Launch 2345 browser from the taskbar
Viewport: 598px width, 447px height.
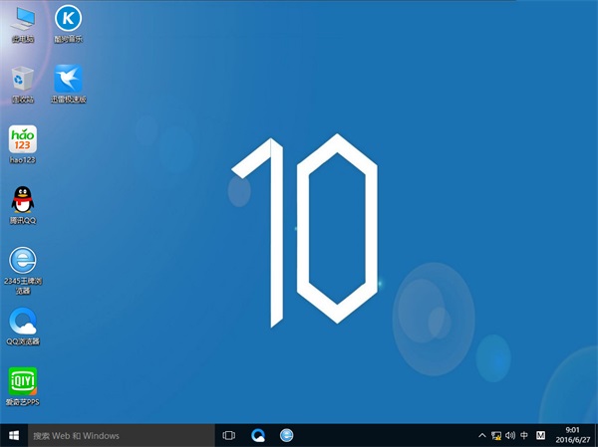click(287, 436)
